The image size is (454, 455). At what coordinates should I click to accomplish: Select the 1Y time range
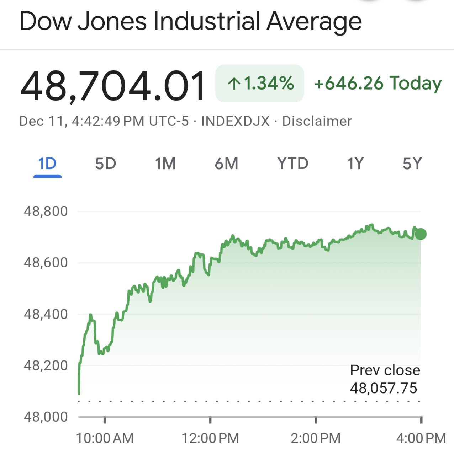(x=355, y=164)
